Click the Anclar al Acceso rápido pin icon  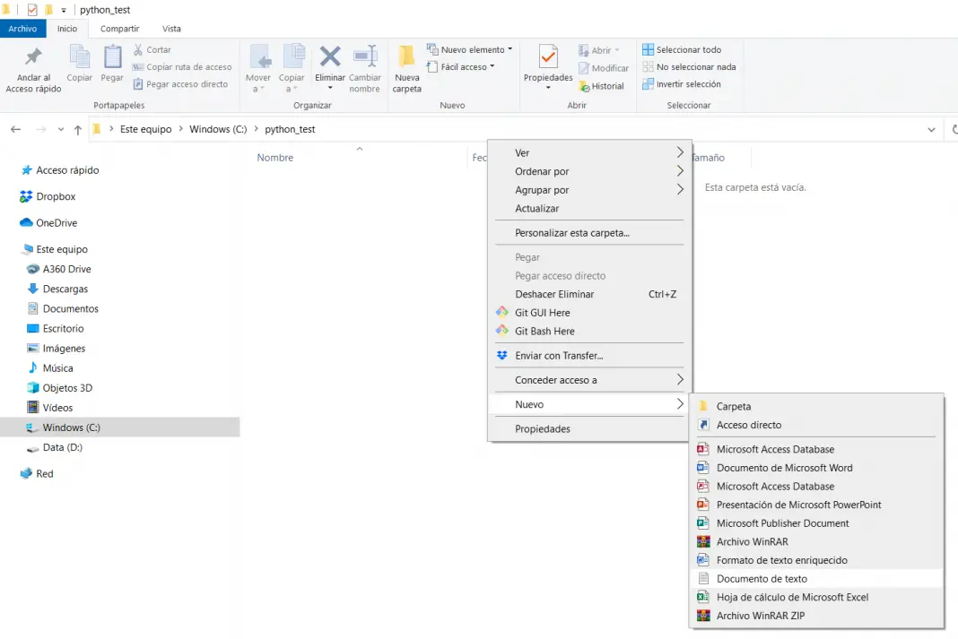click(x=33, y=58)
